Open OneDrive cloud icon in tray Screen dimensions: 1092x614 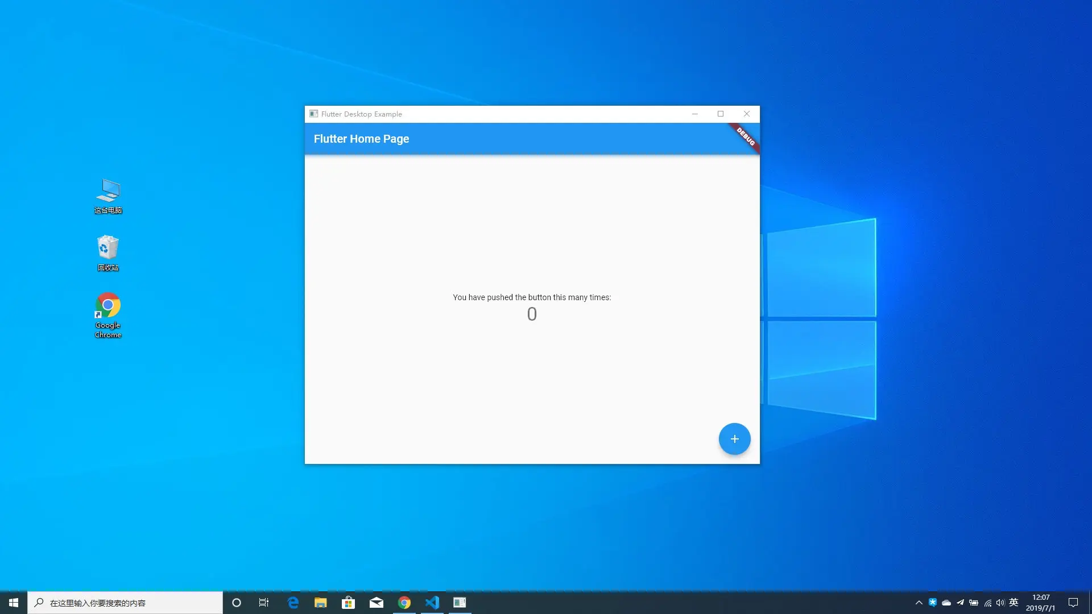tap(946, 603)
